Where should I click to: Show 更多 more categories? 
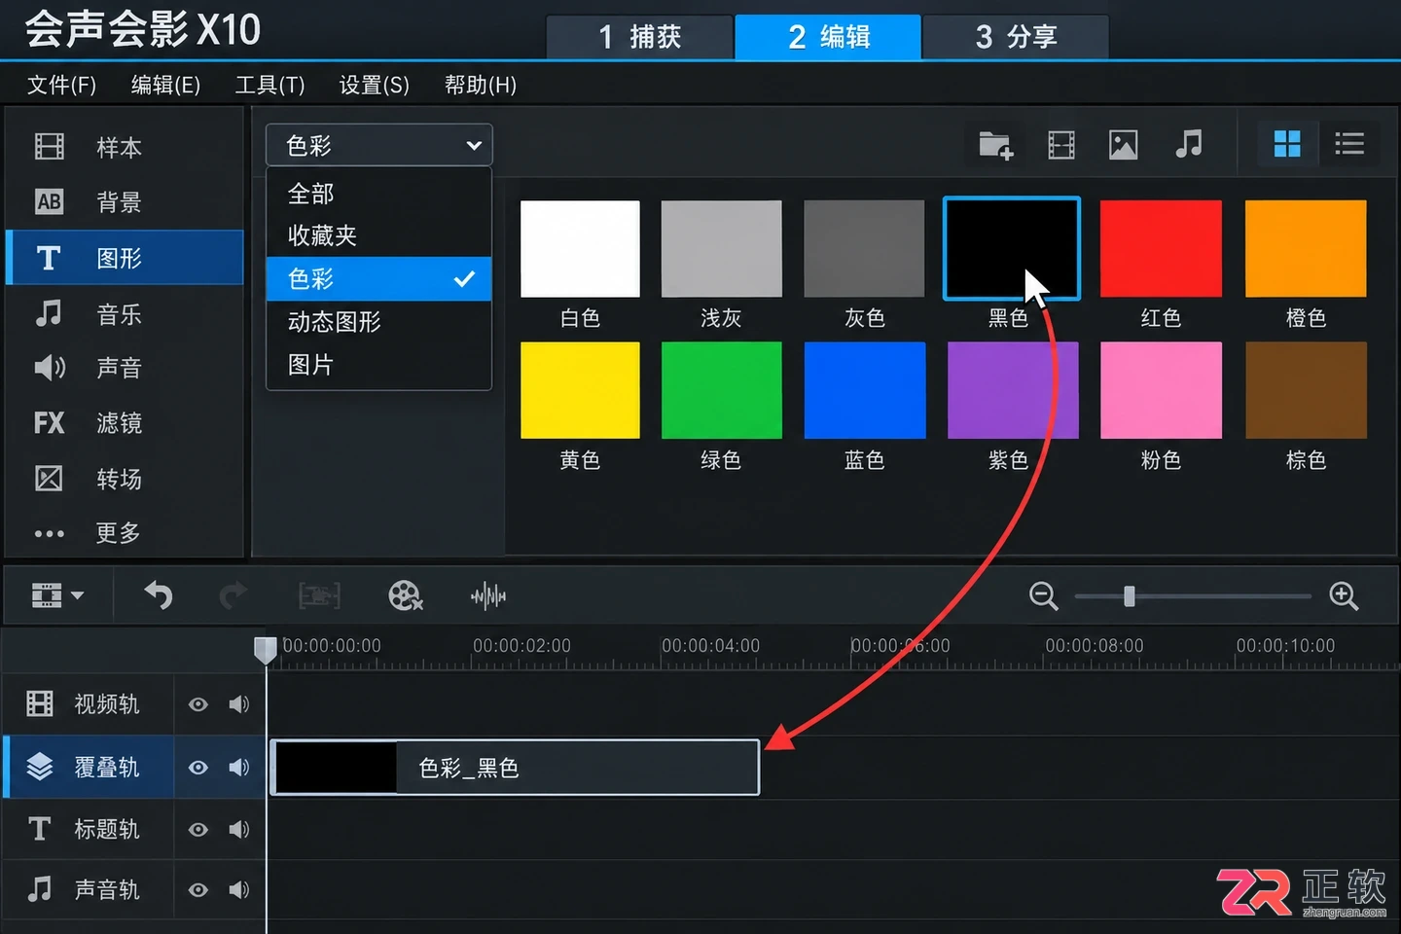[125, 533]
